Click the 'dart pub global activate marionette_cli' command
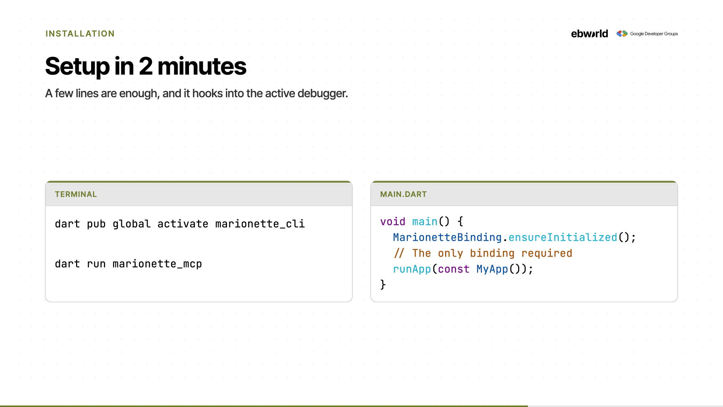 tap(180, 224)
